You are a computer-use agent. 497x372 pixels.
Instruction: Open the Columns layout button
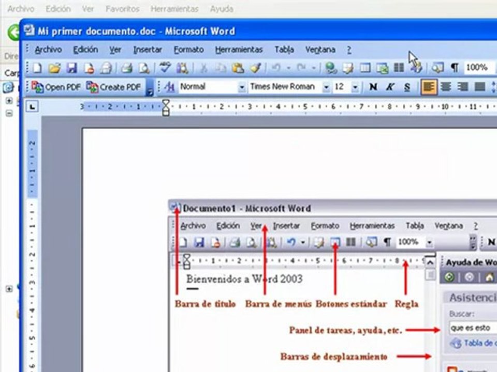(x=399, y=68)
